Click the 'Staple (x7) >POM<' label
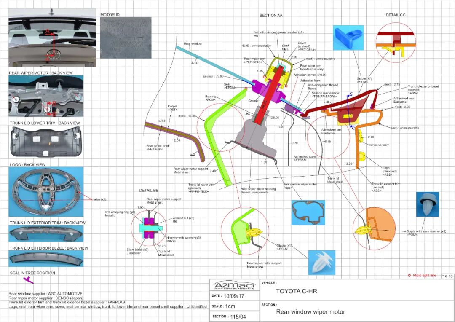The image size is (455, 322). pos(364,80)
